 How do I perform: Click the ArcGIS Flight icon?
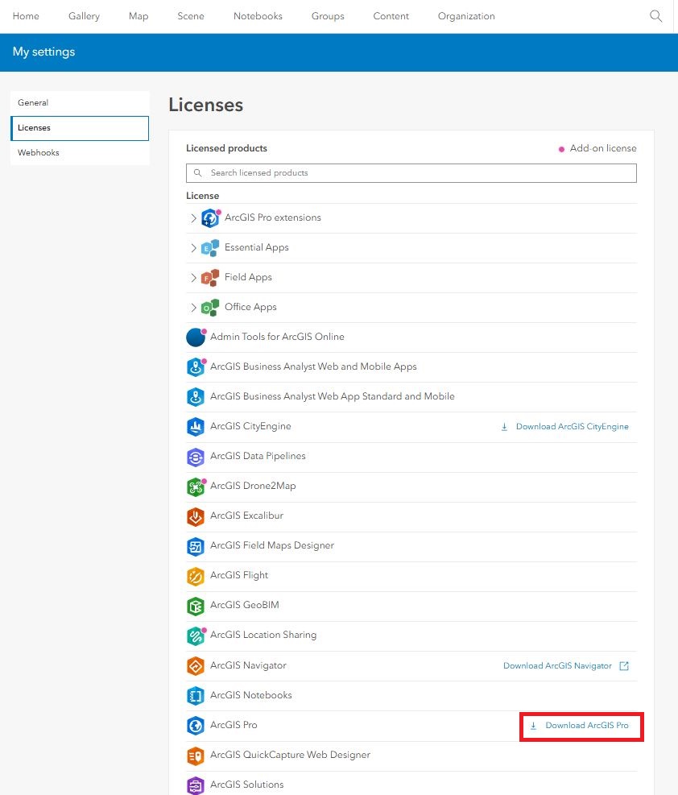click(x=196, y=577)
